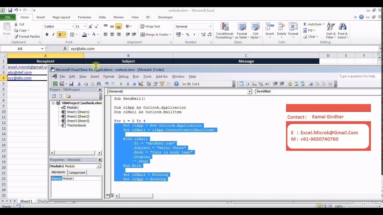Toggle bottom align button in Alignment group
Screen dimensions: 383x215
pos(118,27)
